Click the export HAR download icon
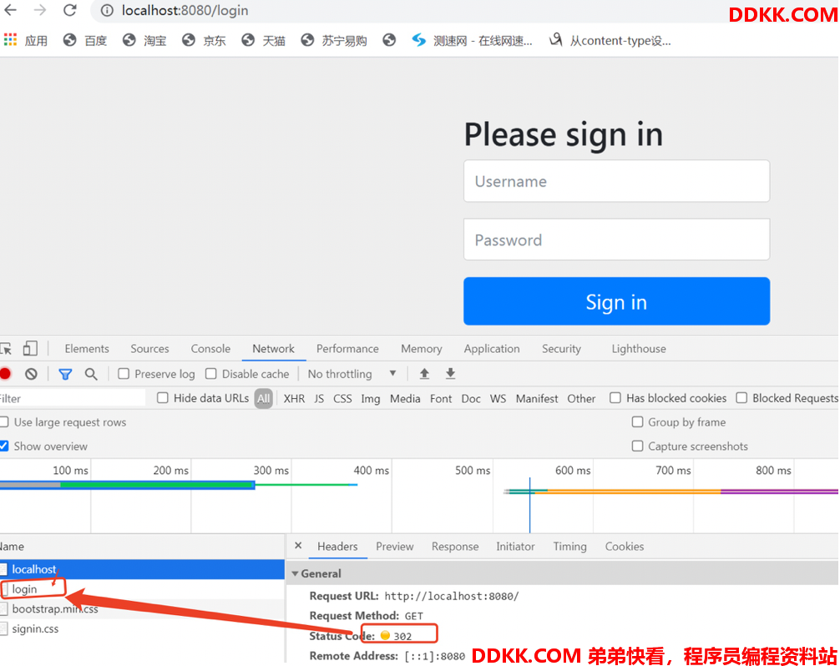The image size is (840, 666). point(451,374)
